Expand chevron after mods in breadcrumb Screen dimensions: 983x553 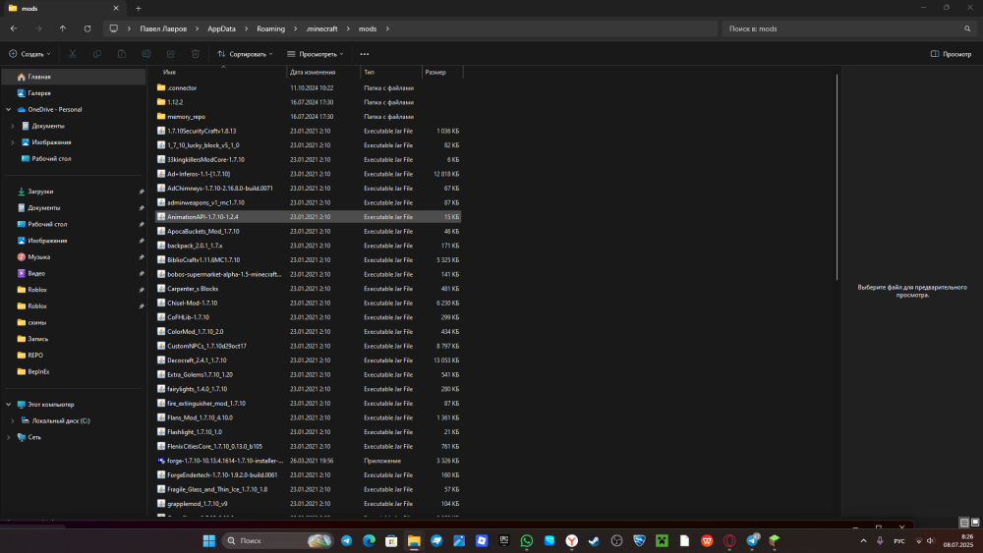(387, 28)
